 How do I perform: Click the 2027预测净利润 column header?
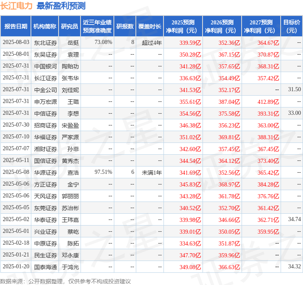261,26
